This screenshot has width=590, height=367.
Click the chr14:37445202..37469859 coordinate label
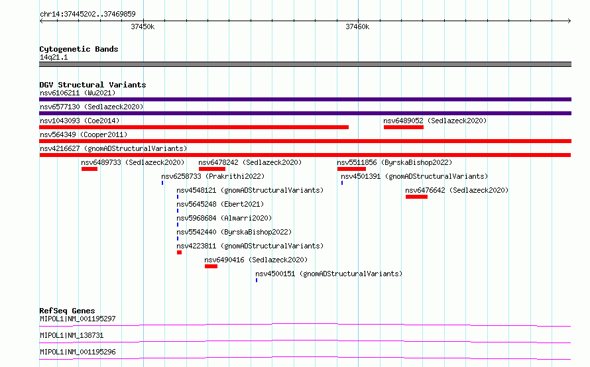coord(88,15)
